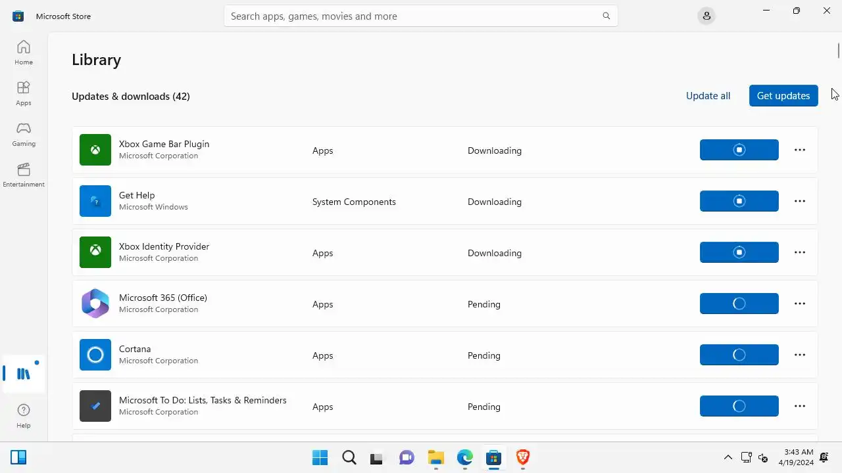Open more options for Get Help
Screen dimensions: 842x473
click(800, 201)
